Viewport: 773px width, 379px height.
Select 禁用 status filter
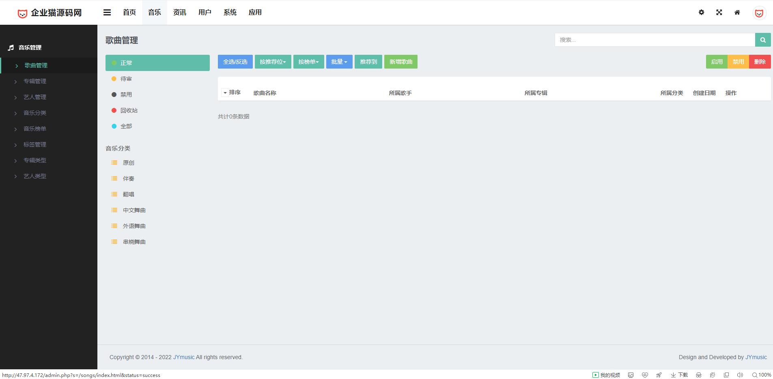[x=157, y=95]
